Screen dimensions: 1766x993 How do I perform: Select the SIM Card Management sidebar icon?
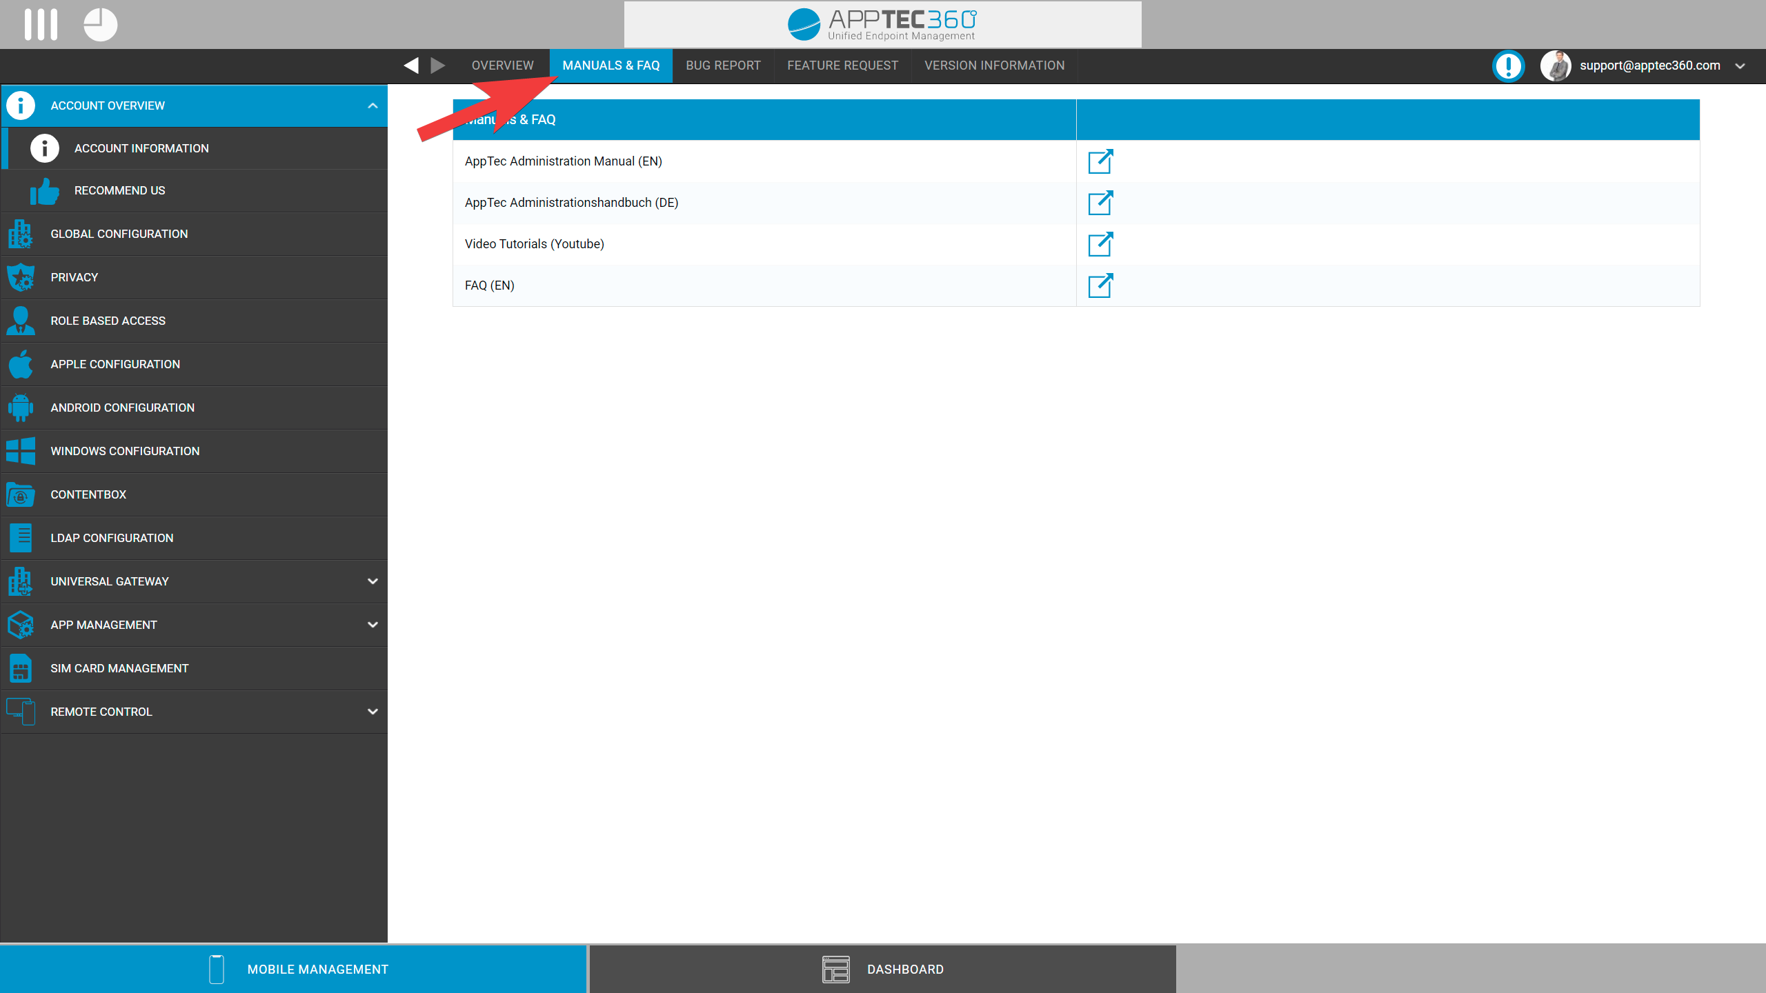(22, 668)
